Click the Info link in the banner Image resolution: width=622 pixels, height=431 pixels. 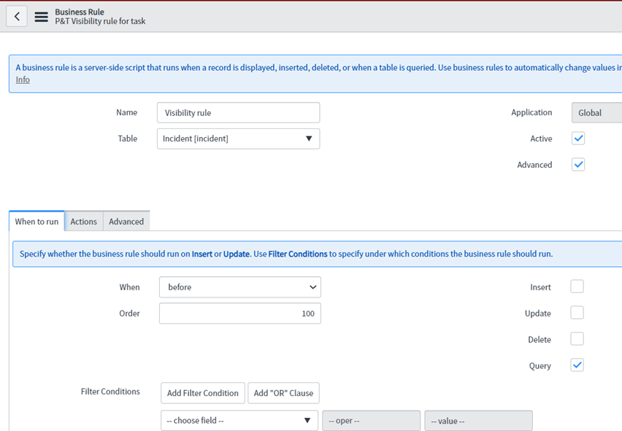point(23,79)
